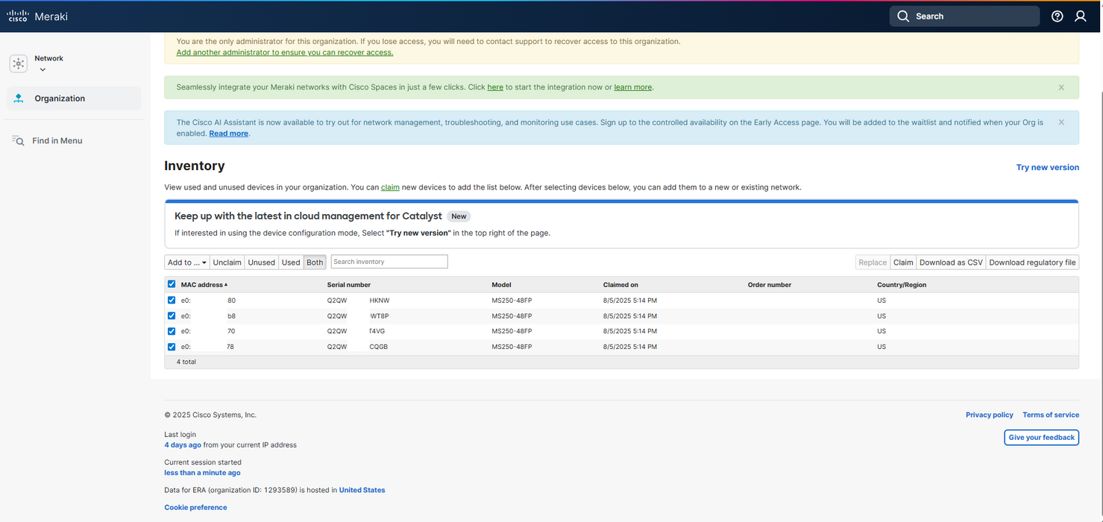1103x522 pixels.
Task: Click Add another administrator link
Action: pyautogui.click(x=285, y=52)
